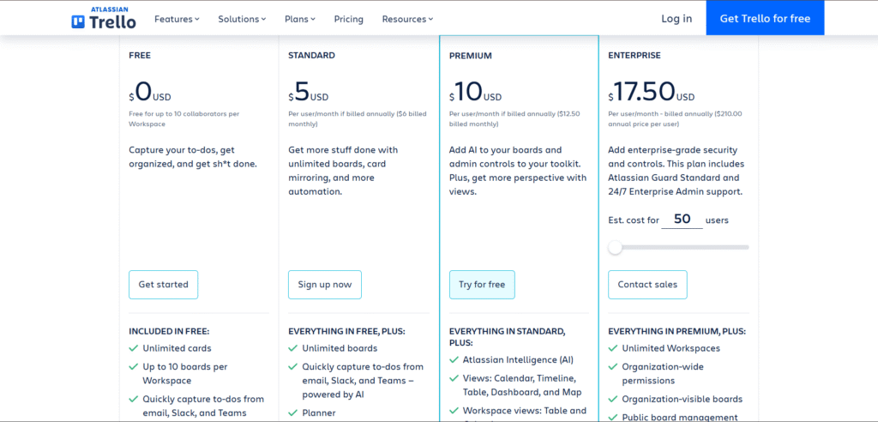The width and height of the screenshot is (878, 422).
Task: Click the FREE plan heading
Action: 140,56
